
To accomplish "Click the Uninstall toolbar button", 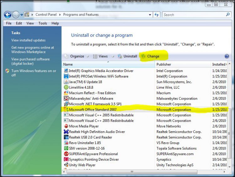I will pyautogui.click(x=128, y=56).
